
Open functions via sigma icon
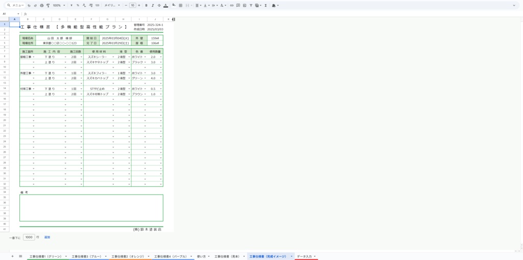[x=266, y=5]
